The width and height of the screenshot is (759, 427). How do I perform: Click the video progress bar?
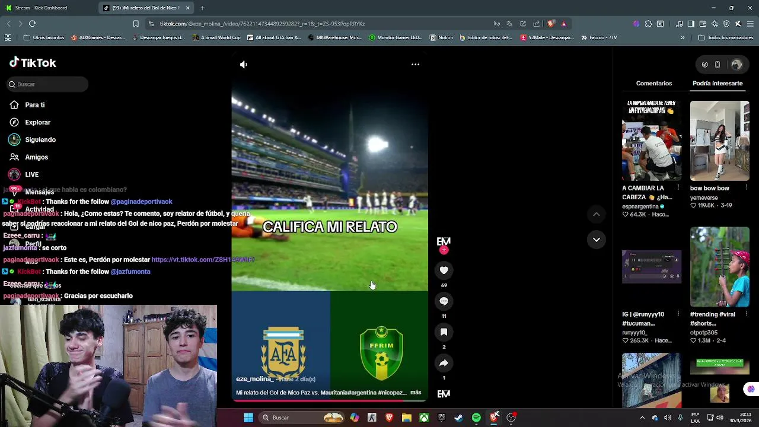click(329, 400)
